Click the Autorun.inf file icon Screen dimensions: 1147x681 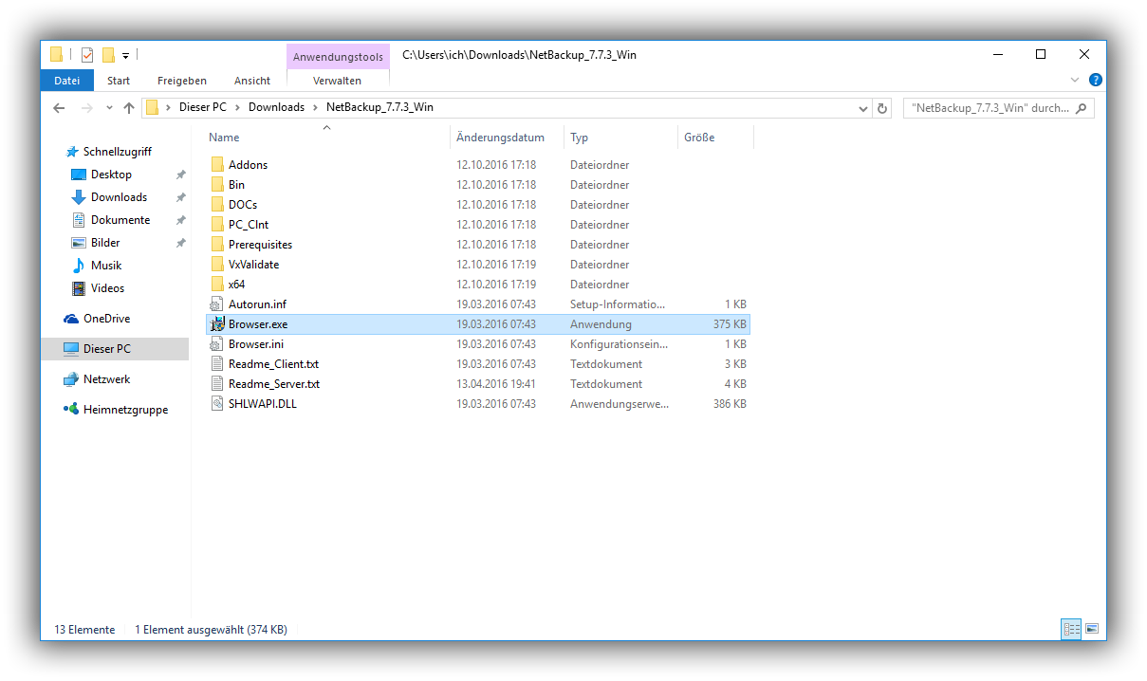217,304
